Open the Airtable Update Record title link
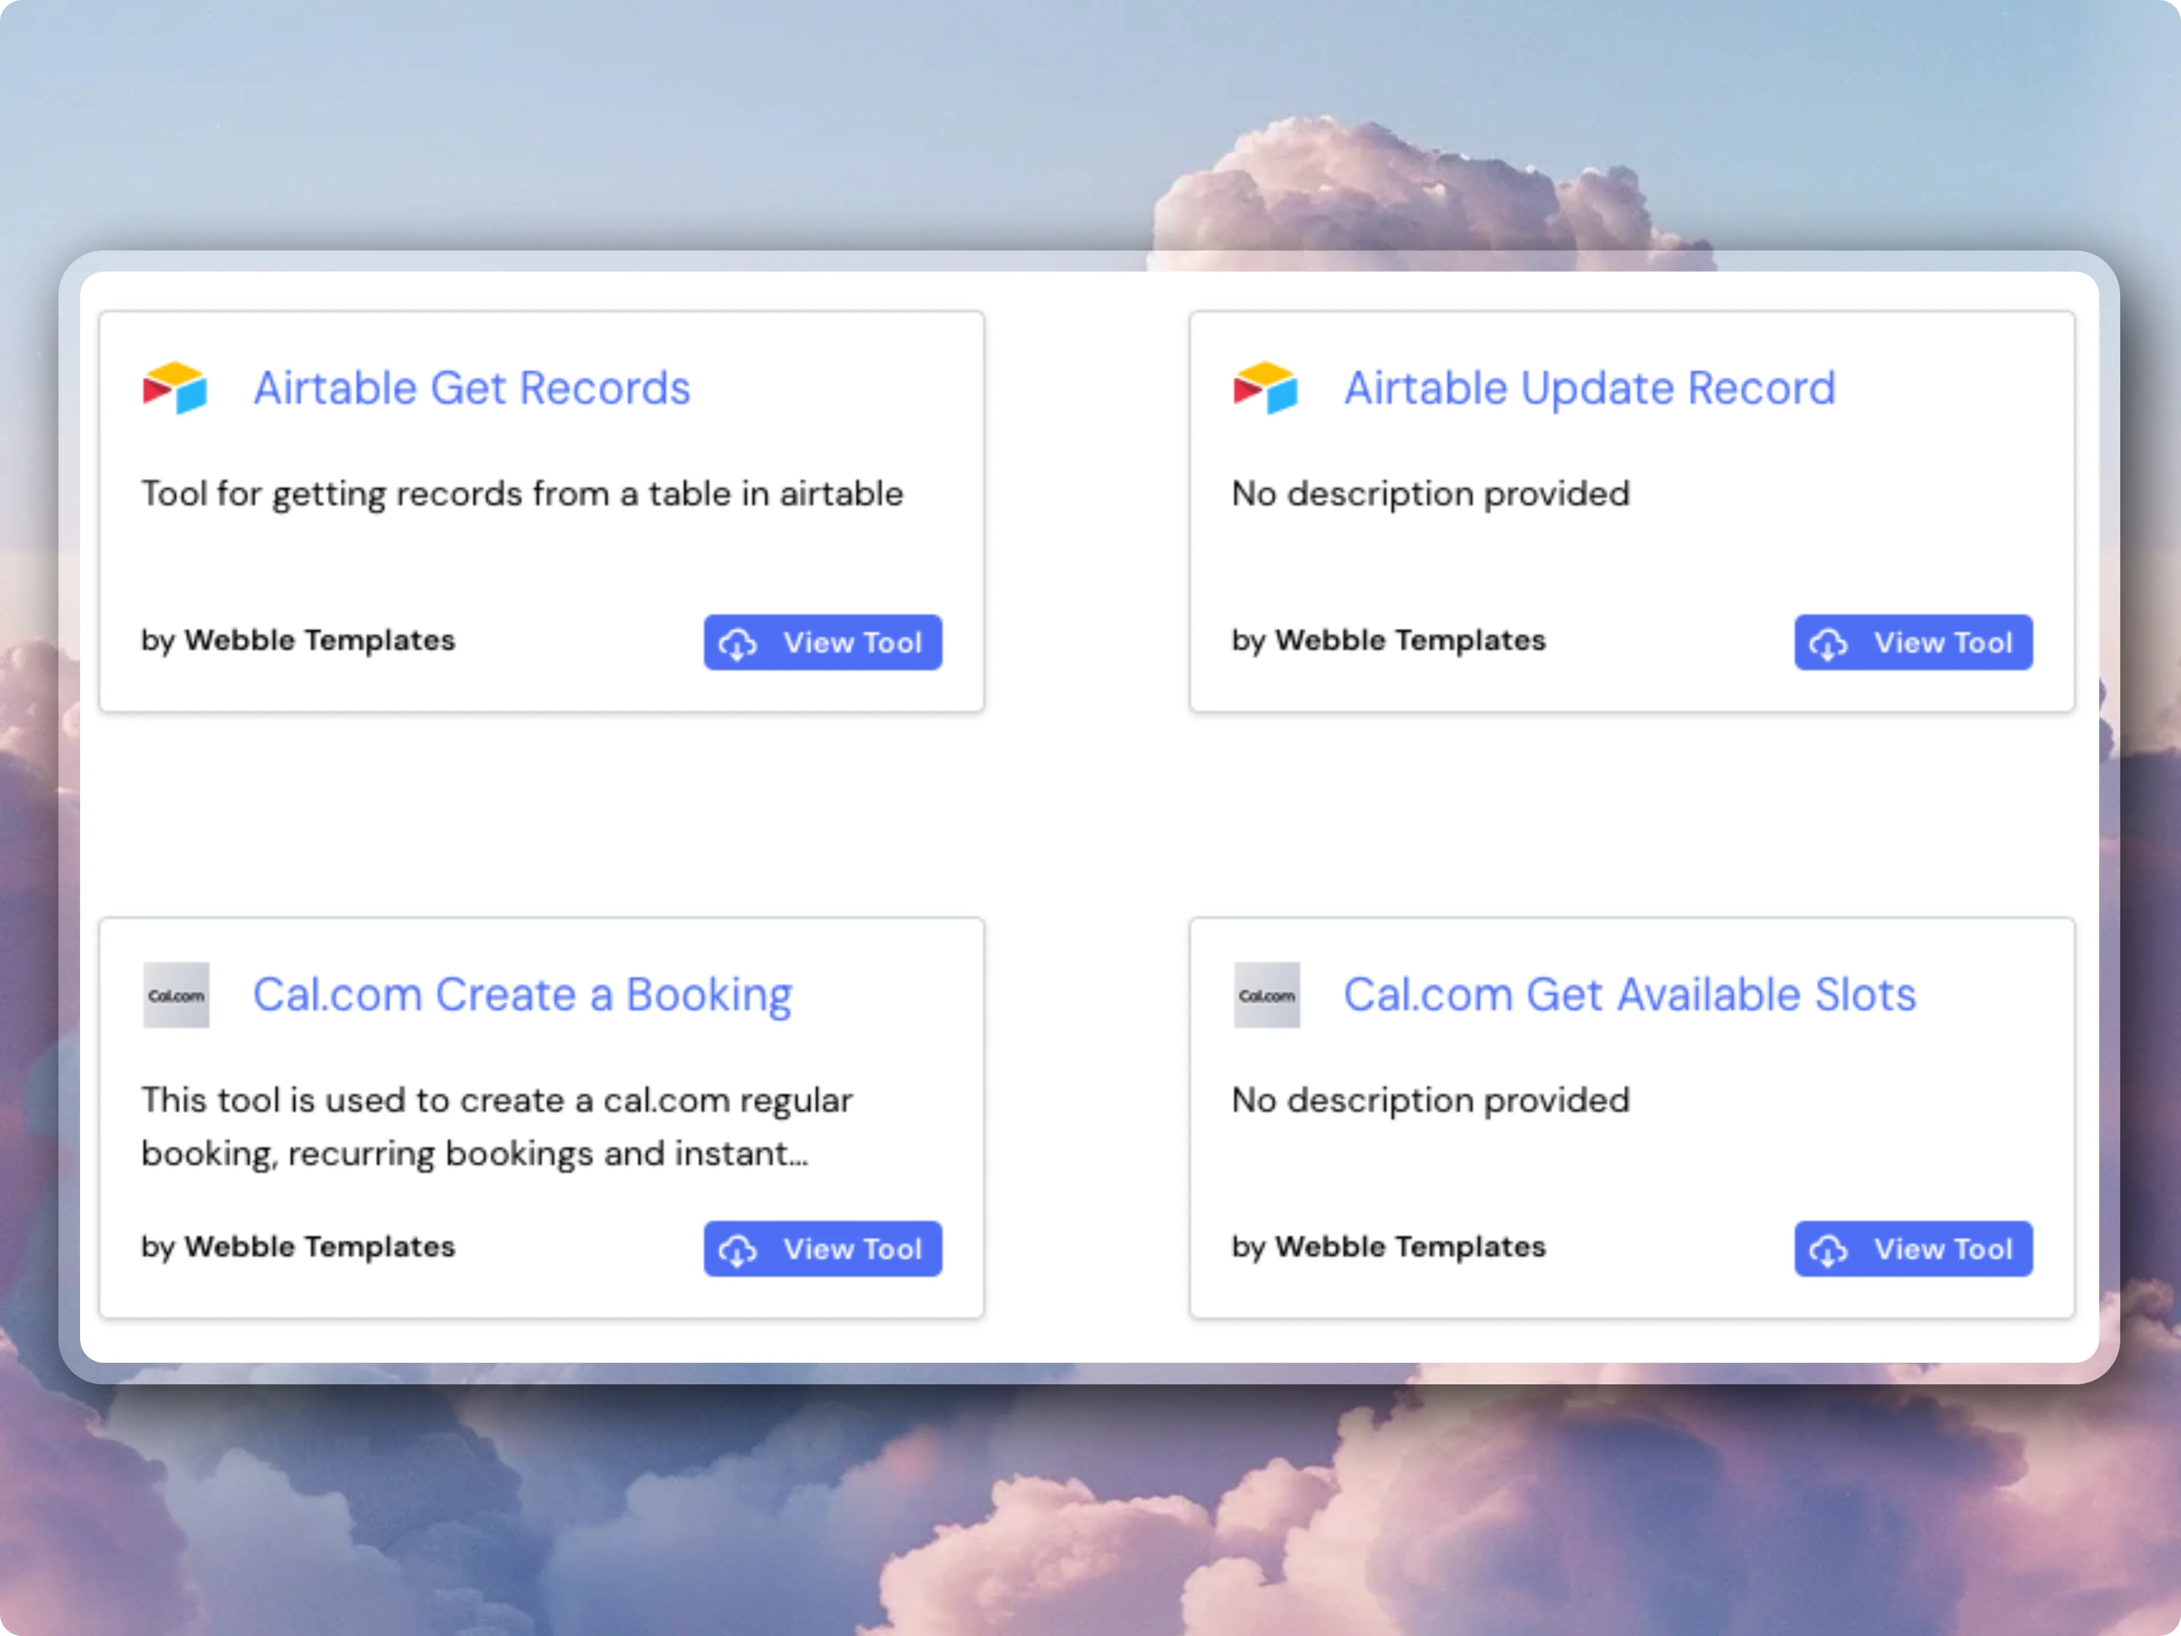 (1589, 389)
